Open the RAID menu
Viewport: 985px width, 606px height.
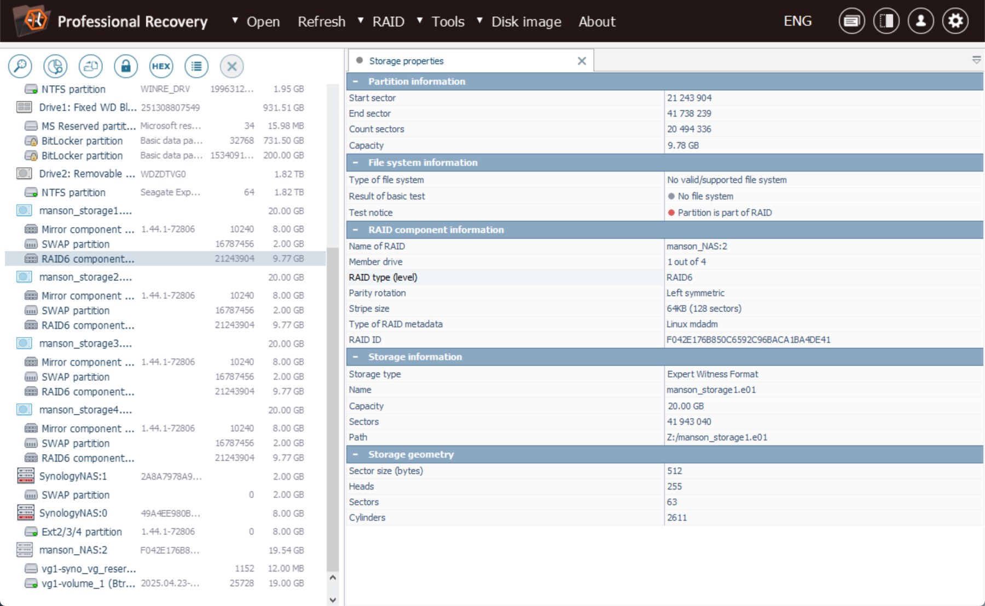[x=389, y=21]
